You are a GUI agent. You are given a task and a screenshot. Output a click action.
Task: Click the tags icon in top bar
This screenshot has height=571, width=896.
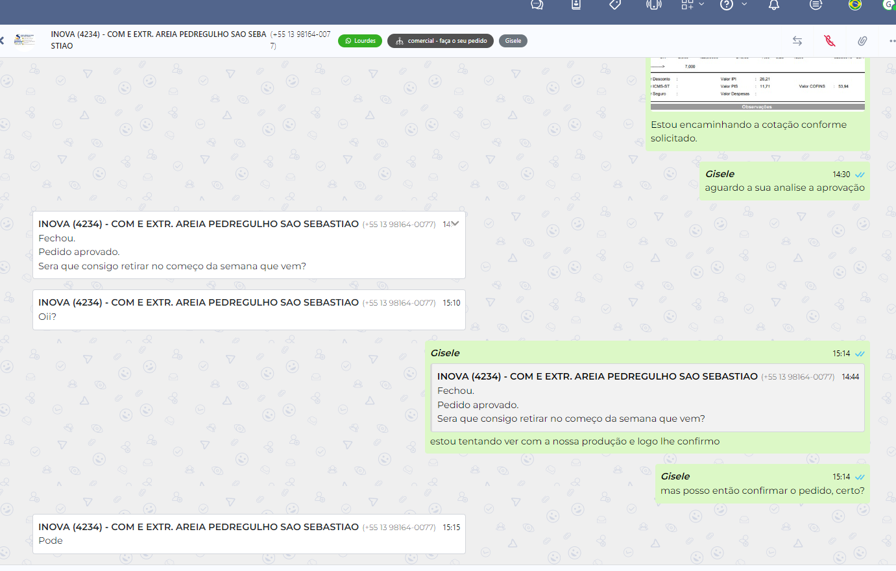(x=615, y=5)
